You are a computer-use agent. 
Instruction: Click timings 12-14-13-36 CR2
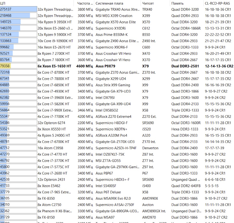[219, 66]
